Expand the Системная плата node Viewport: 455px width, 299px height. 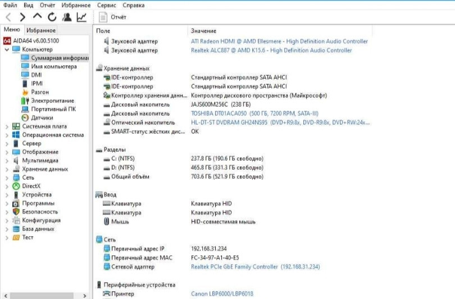point(7,126)
